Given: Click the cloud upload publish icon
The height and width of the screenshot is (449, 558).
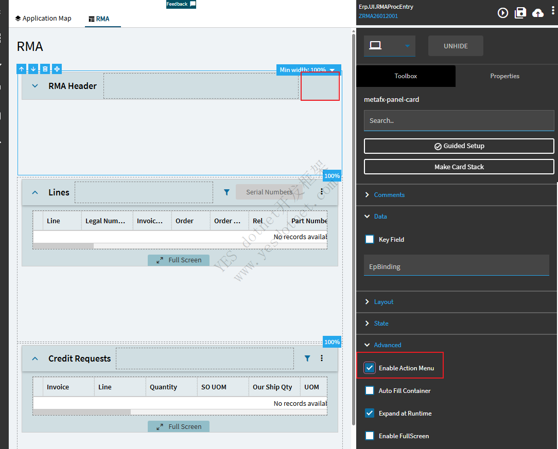Looking at the screenshot, I should pos(538,13).
